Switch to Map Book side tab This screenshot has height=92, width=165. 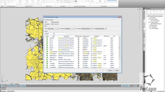click(144, 35)
